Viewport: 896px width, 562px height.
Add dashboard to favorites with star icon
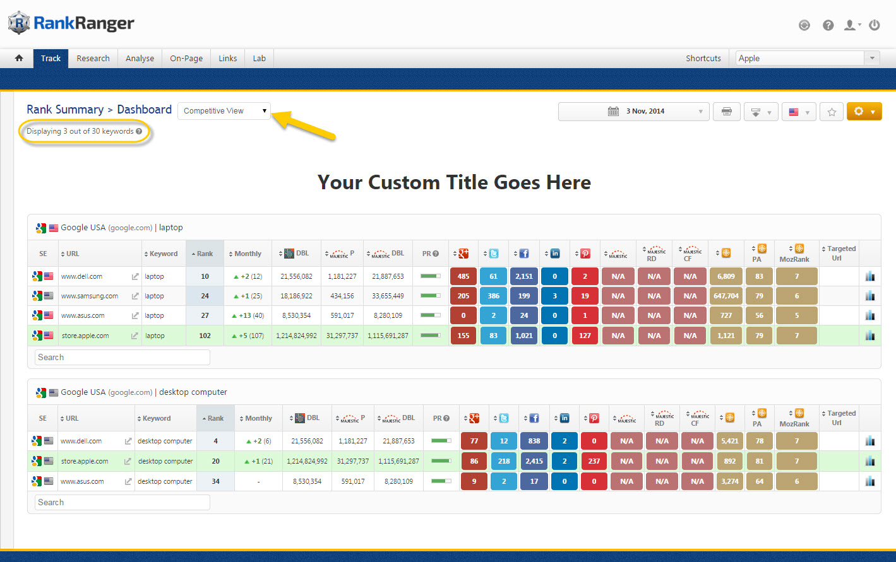tap(832, 112)
